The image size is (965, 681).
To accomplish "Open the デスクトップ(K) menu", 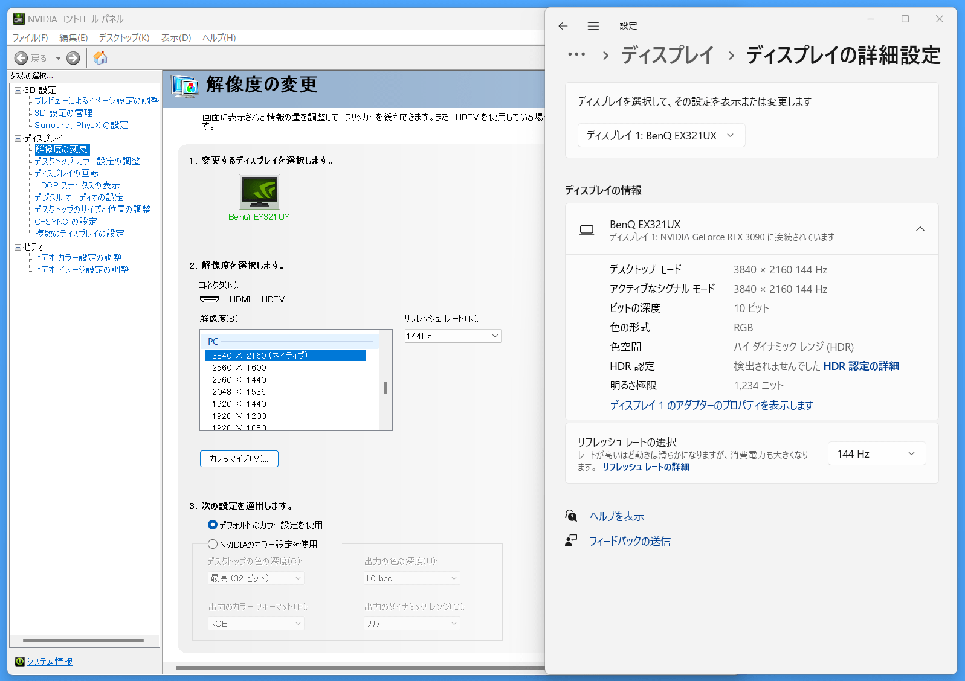I will (x=124, y=37).
